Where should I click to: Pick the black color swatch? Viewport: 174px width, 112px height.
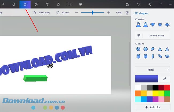click(156, 88)
